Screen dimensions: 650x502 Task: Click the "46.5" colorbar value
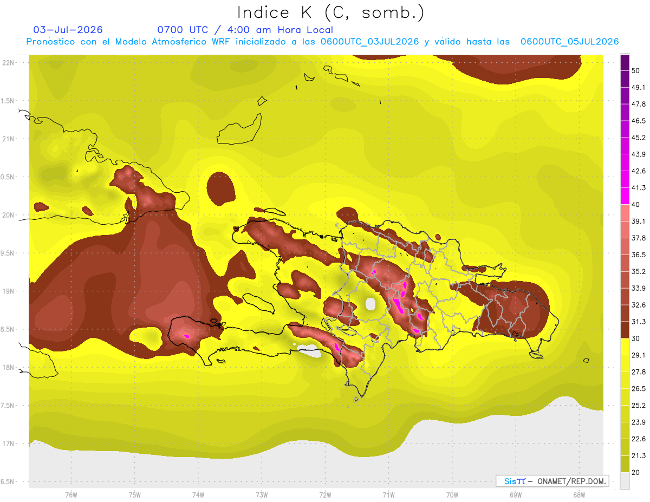coord(639,121)
